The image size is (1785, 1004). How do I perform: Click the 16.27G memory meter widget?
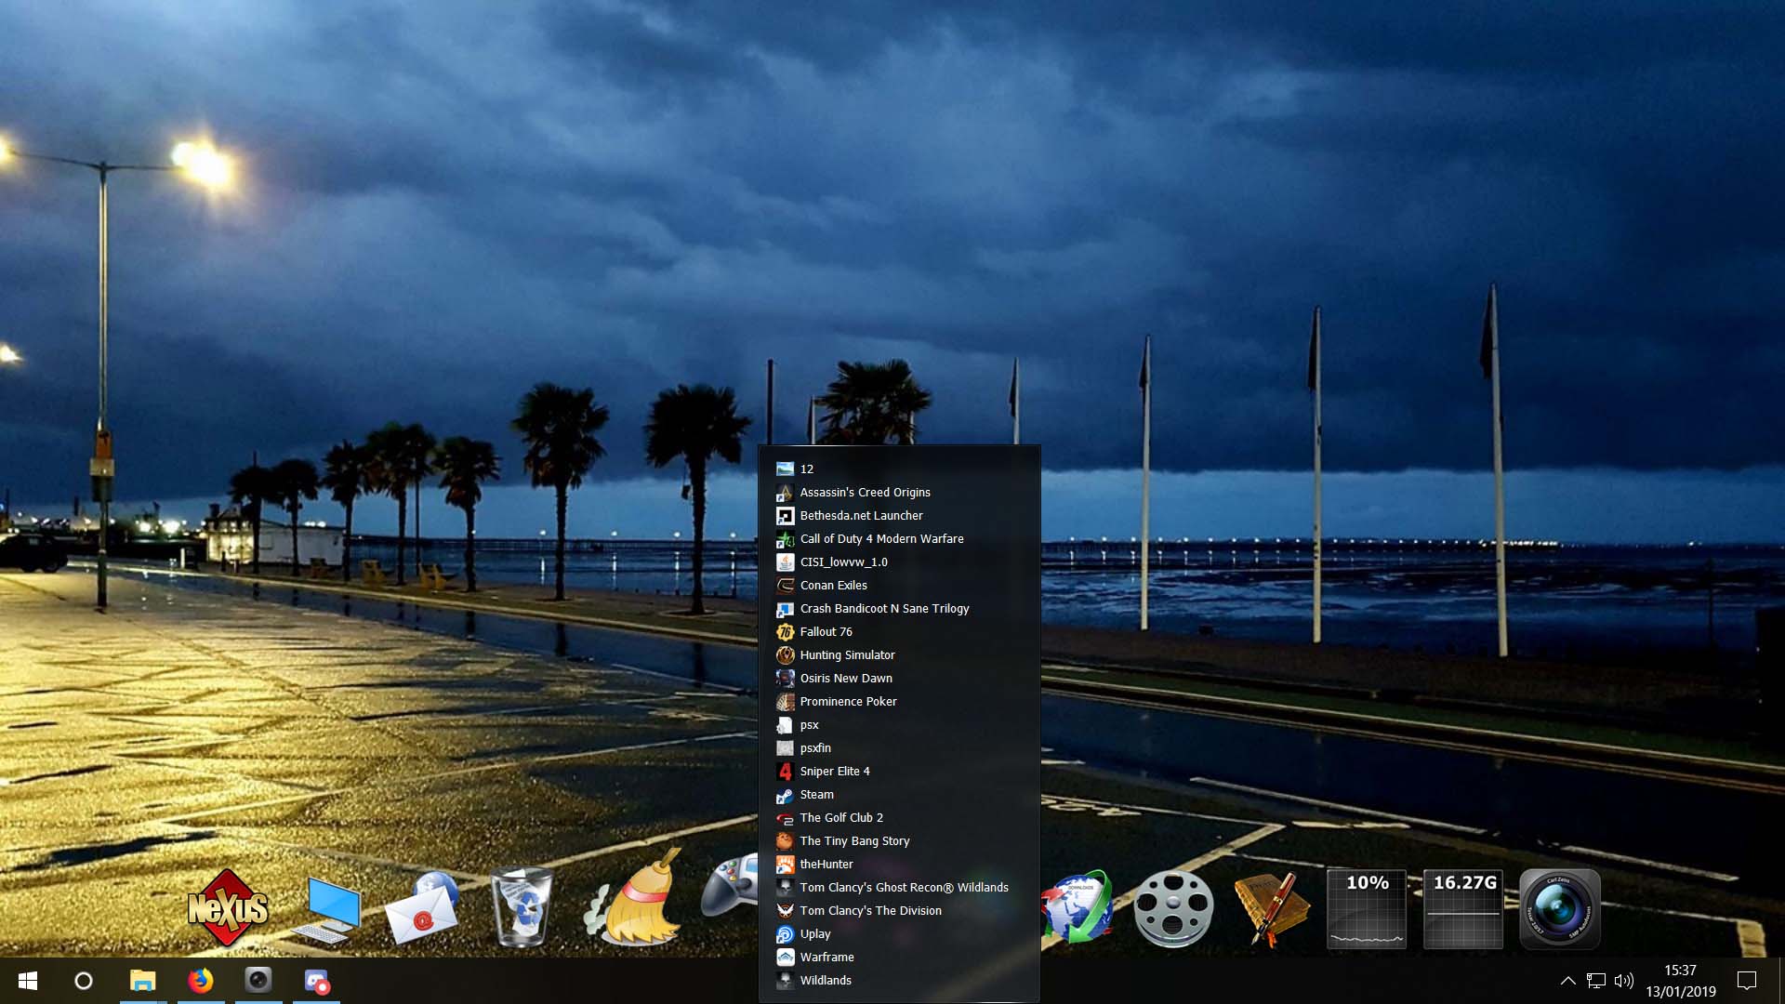point(1463,908)
